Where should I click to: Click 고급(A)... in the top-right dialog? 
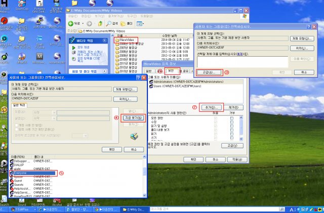[x=209, y=72]
